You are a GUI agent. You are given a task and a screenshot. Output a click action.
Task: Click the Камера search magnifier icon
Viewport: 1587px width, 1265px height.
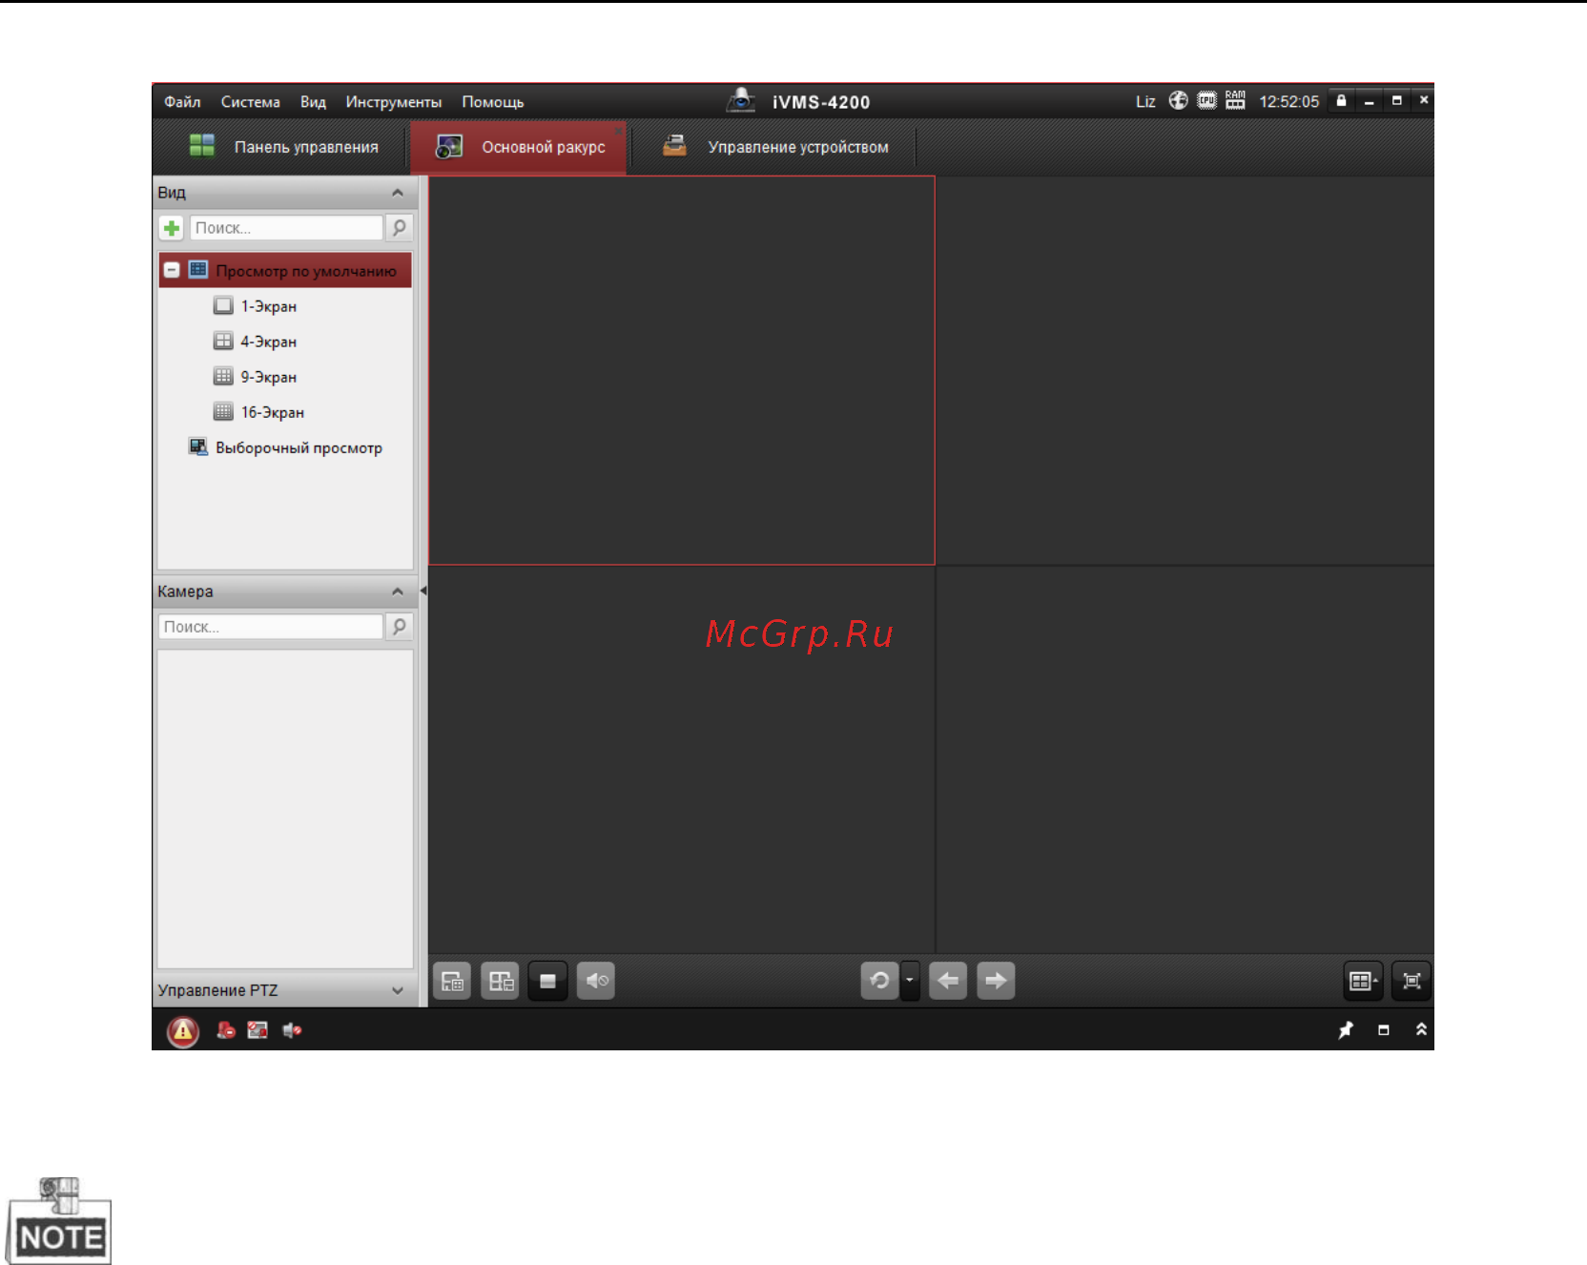(x=400, y=627)
